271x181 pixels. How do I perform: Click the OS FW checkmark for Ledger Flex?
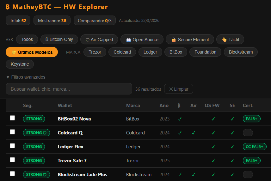click(x=213, y=147)
